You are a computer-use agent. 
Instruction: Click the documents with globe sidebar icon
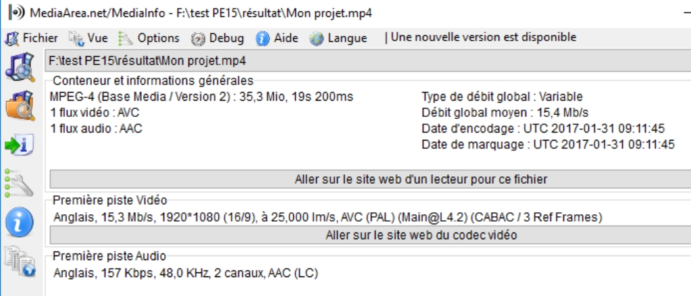point(20,262)
